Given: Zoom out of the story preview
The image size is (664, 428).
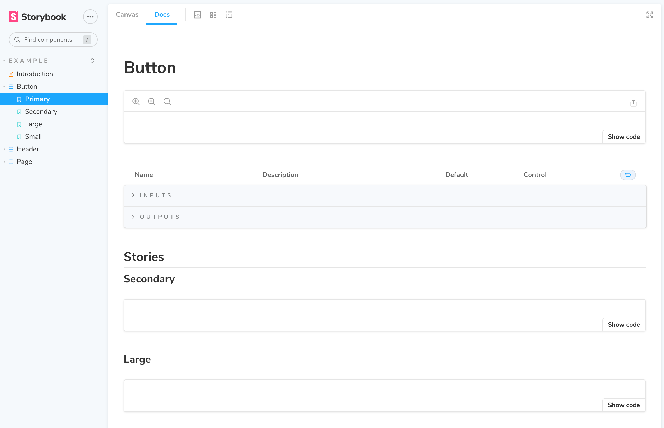Looking at the screenshot, I should (x=151, y=101).
